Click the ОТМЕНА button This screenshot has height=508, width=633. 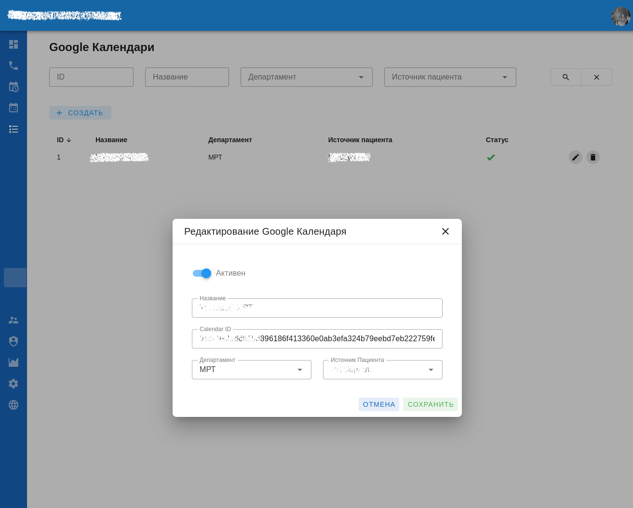pos(379,404)
